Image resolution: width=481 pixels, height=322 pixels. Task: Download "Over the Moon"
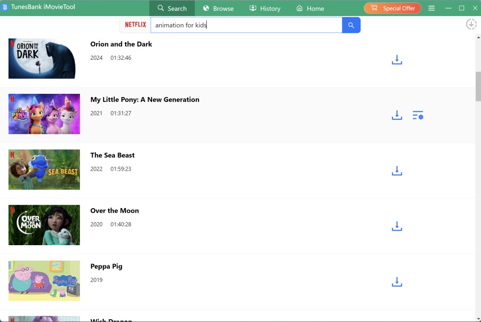(x=397, y=226)
